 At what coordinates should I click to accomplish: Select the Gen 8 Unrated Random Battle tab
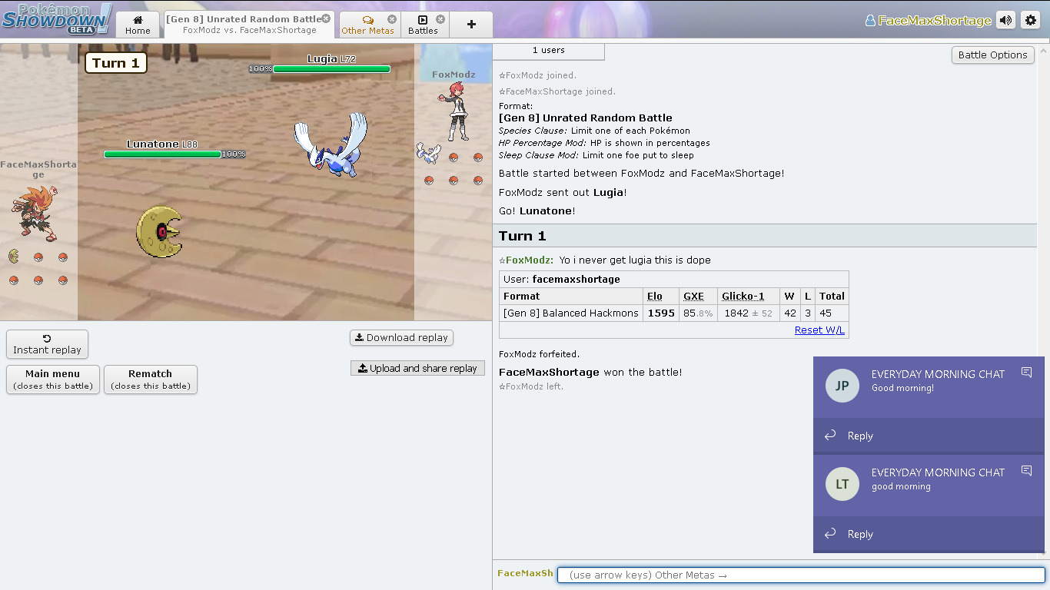[x=249, y=25]
